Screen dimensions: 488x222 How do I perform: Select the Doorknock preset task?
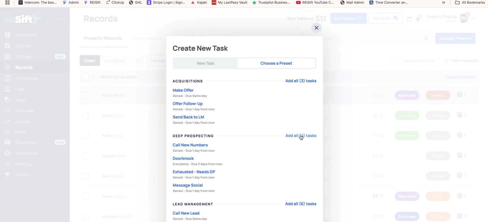(183, 158)
